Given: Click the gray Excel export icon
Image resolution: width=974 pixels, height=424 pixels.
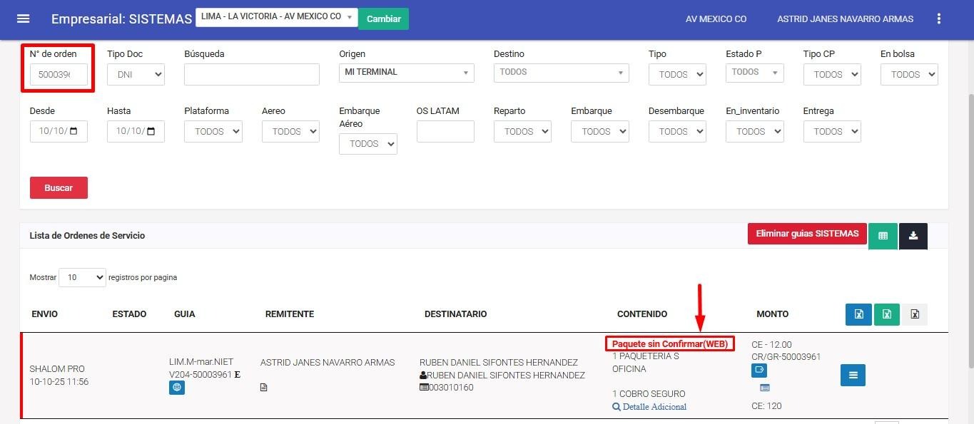Looking at the screenshot, I should pyautogui.click(x=914, y=314).
